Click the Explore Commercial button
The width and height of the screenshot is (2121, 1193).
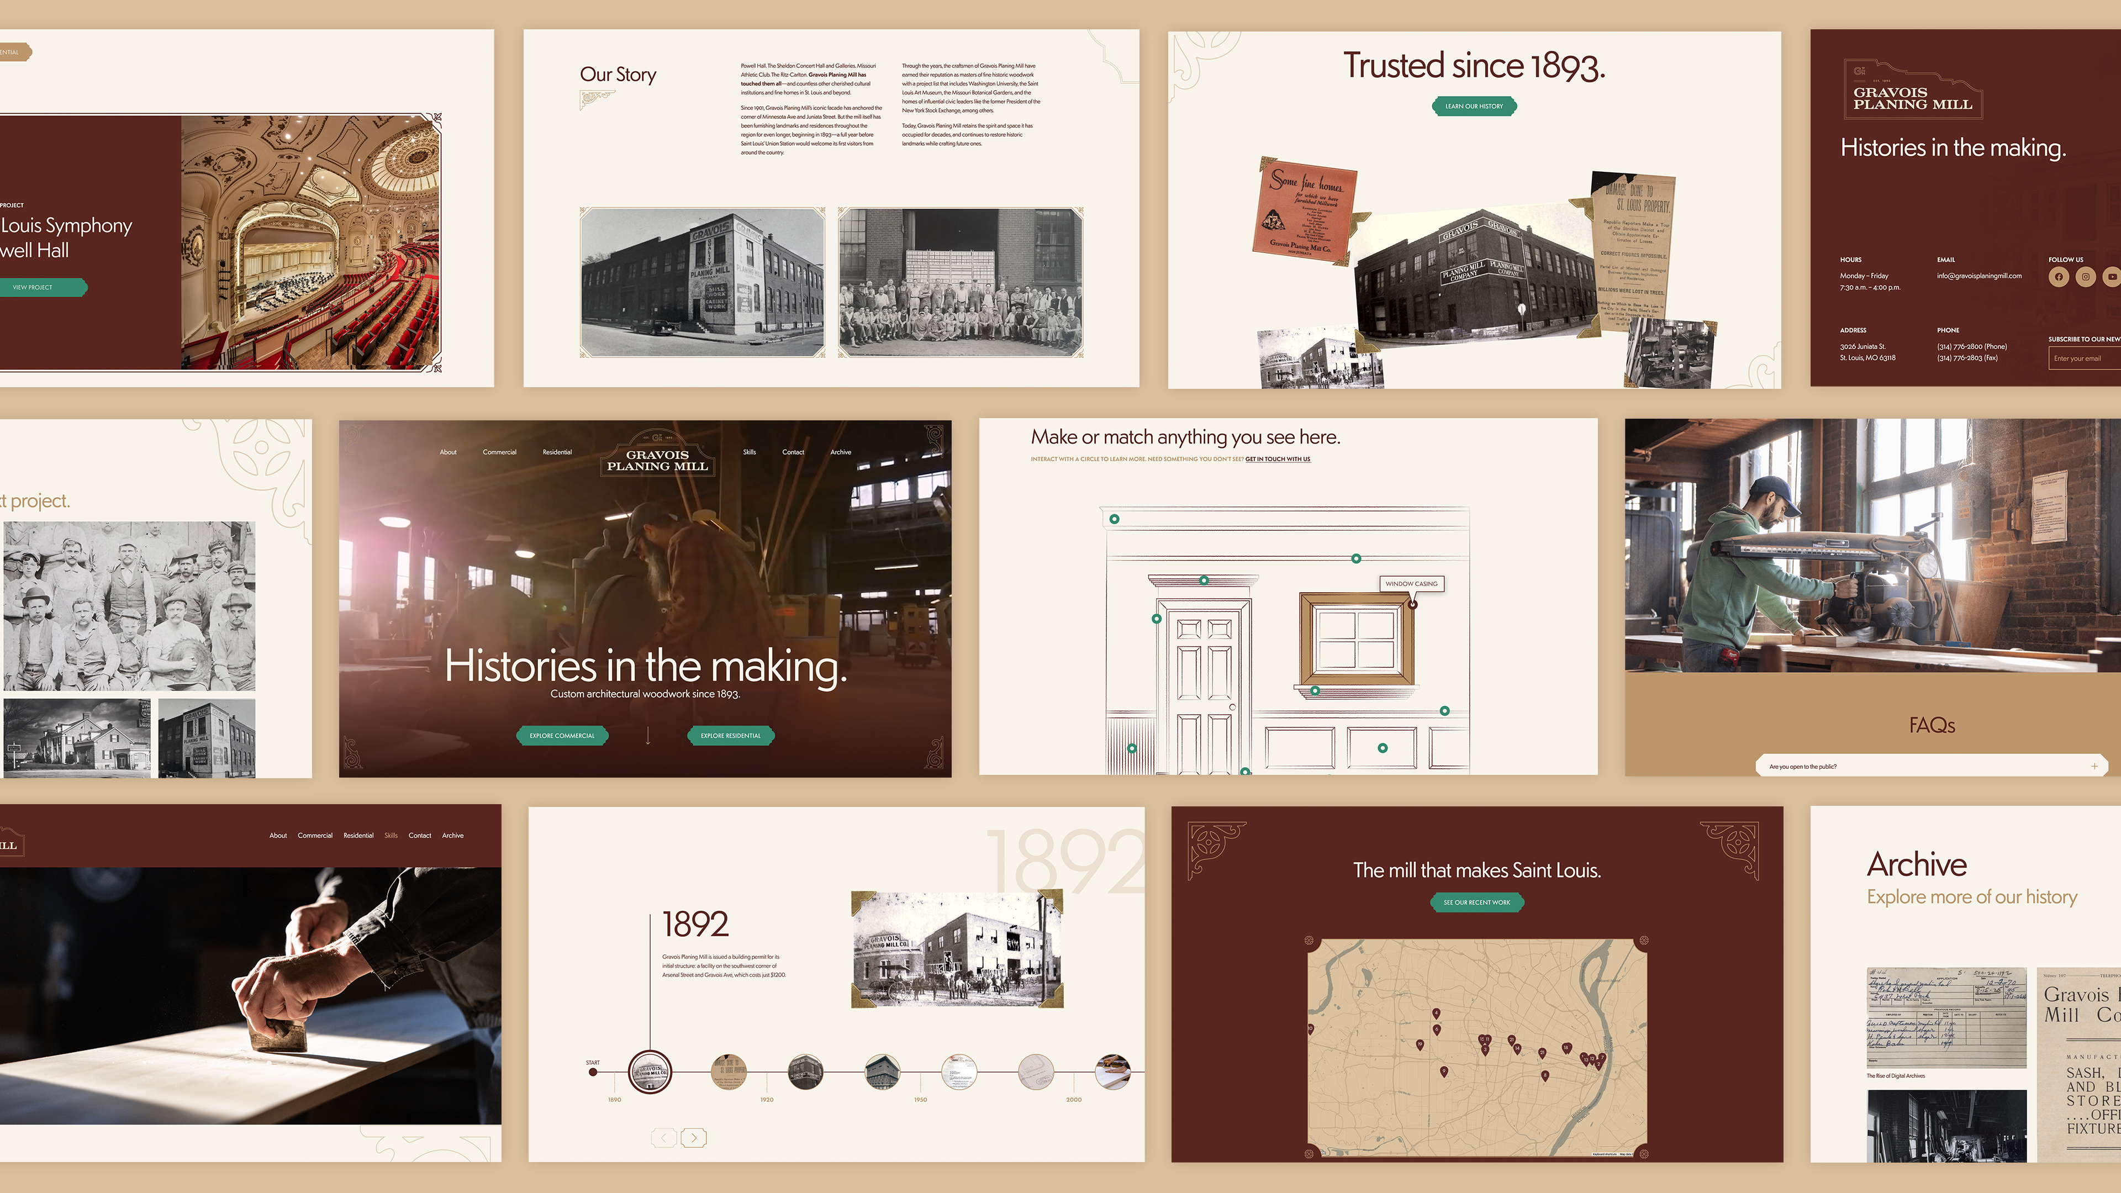(562, 735)
